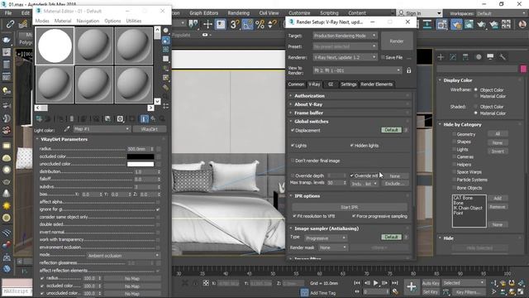Go to the end frame
Viewport: 529px width, 298px height.
[395, 283]
